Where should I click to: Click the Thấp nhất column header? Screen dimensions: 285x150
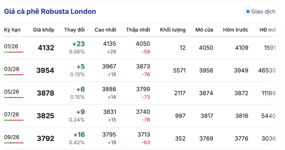tap(138, 30)
